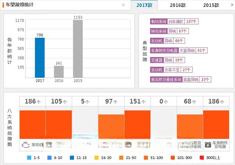
Task: Click the 转向系统 异响 67个 fault tag
Action: (x=169, y=31)
